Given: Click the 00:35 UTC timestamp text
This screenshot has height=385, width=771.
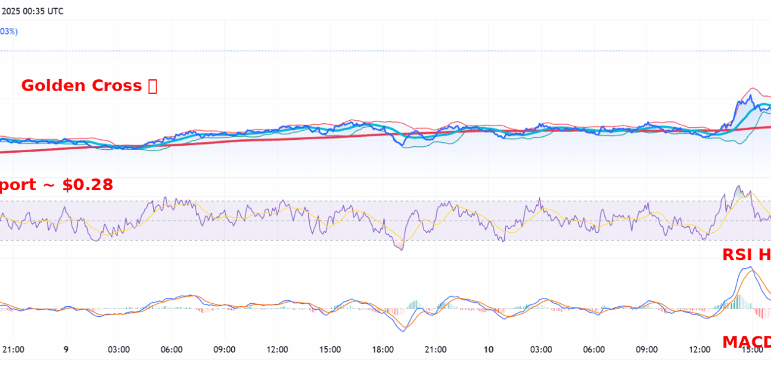Looking at the screenshot, I should (43, 11).
